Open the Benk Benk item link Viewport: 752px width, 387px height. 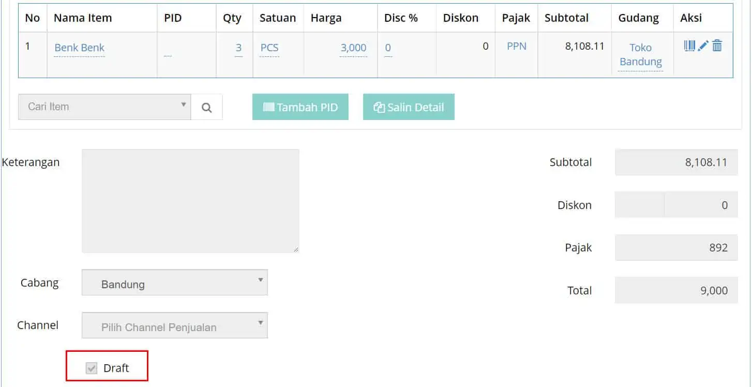click(80, 48)
